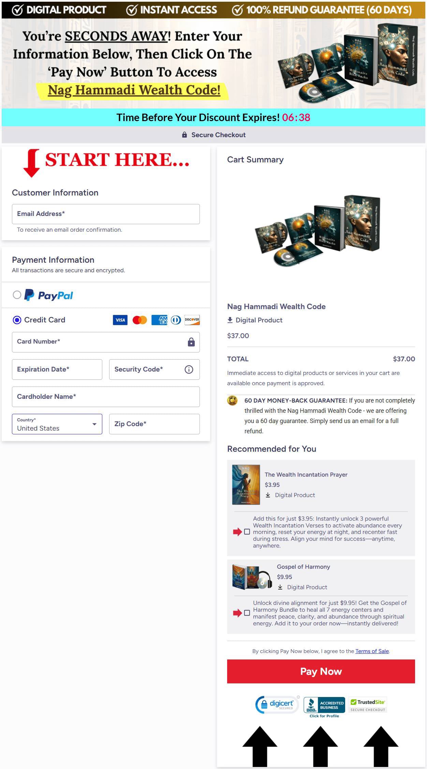Image resolution: width=427 pixels, height=769 pixels.
Task: Click the American Express card logo
Action: (x=159, y=320)
